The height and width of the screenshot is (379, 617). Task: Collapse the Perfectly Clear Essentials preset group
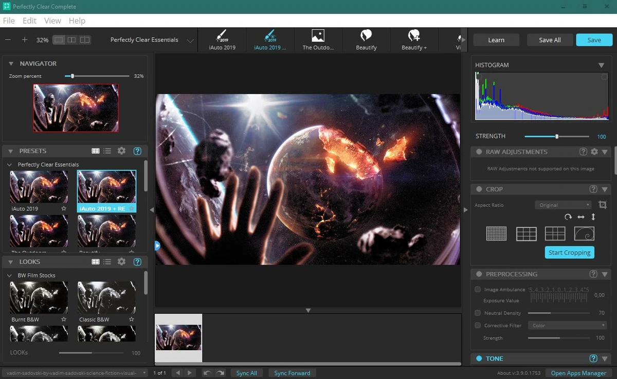10,165
